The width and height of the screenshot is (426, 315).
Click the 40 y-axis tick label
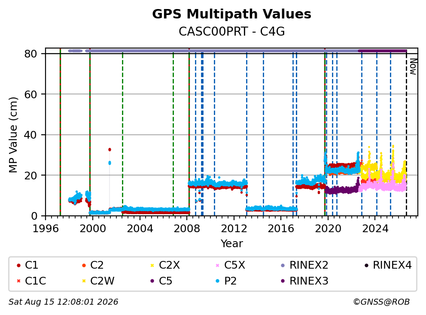point(30,135)
